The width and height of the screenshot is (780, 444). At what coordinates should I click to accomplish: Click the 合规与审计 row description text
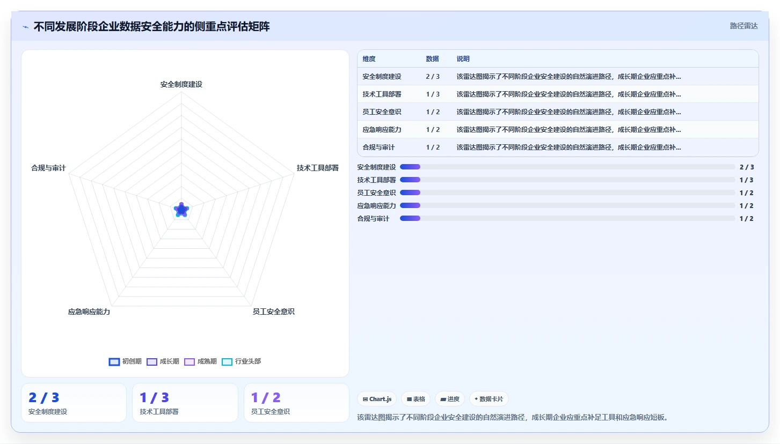click(x=568, y=147)
